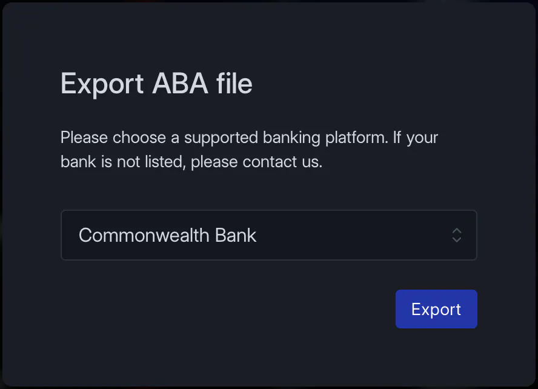Open the Commonwealth Bank dropdown
The width and height of the screenshot is (538, 389).
[269, 235]
